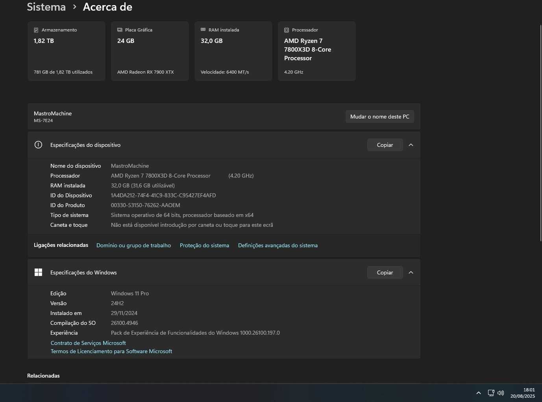Open the Armazenamento storage card icon
This screenshot has width=542, height=402.
click(36, 30)
